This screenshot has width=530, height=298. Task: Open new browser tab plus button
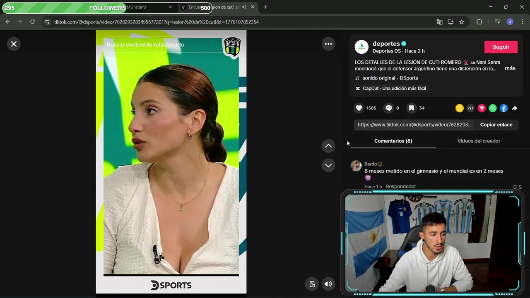click(265, 7)
